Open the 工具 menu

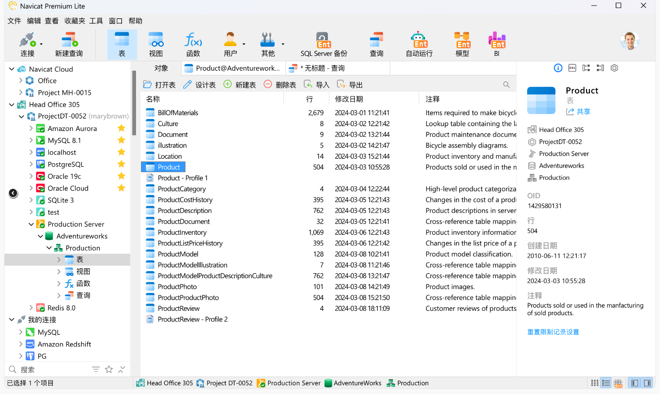click(x=96, y=21)
